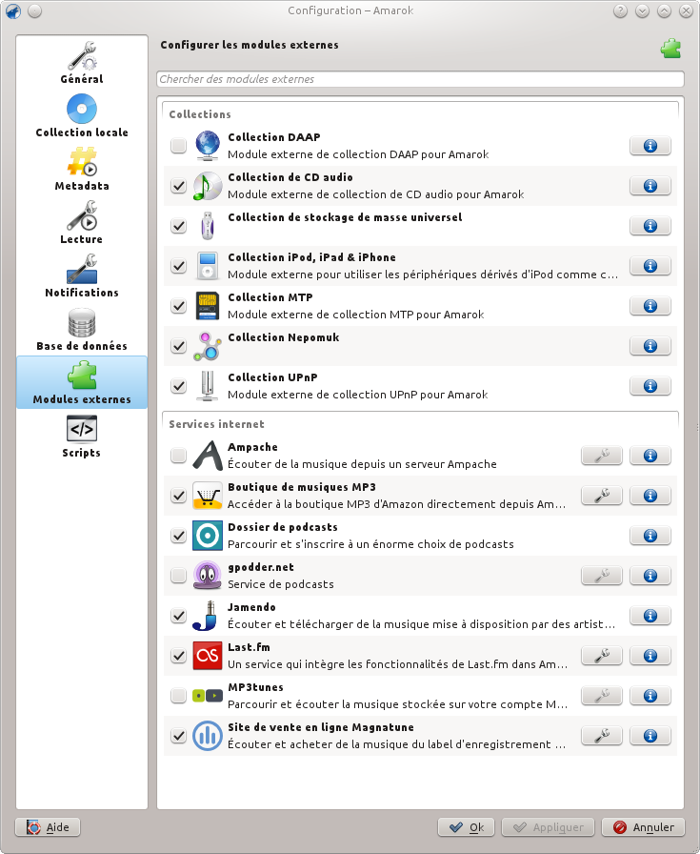Click the Collection Nepomuk nodes icon
Viewport: 700px width, 854px height.
click(x=208, y=346)
